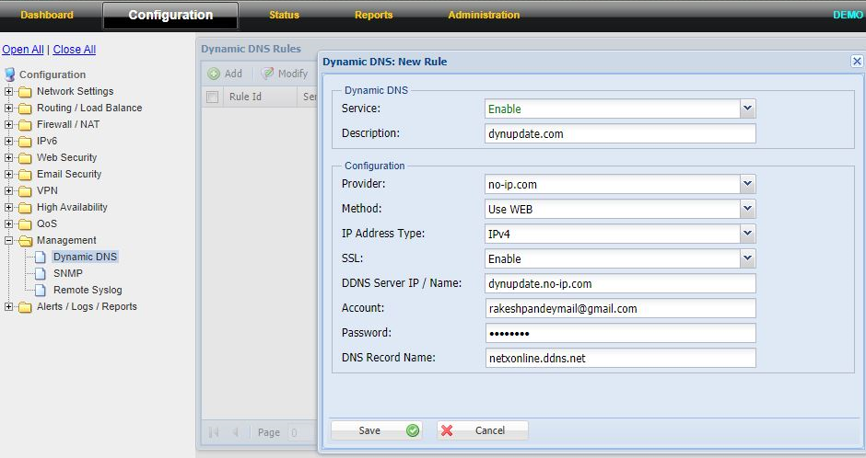Click the SNMP page icon in tree
This screenshot has width=866, height=458.
pos(41,274)
